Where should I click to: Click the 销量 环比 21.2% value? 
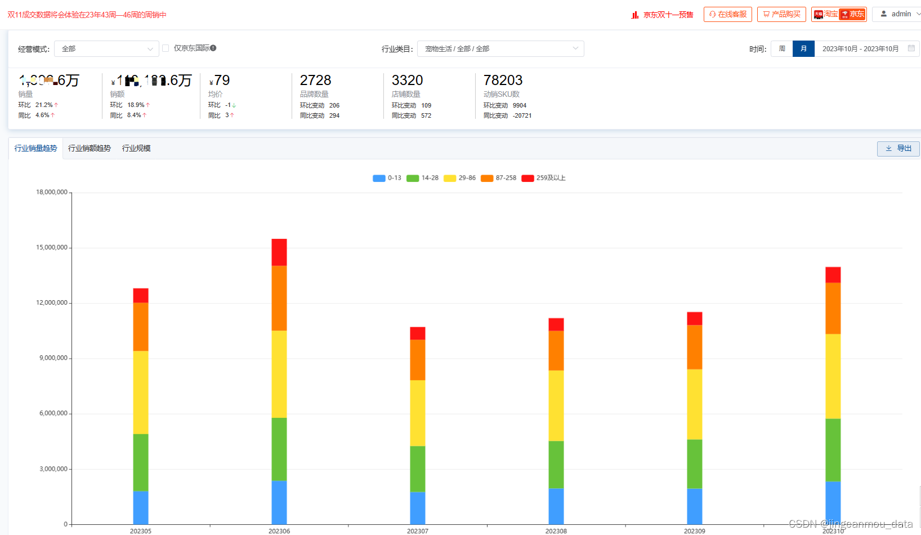44,105
